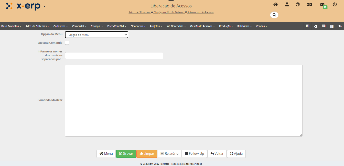
Task: Click the save disk icon in dark toolbar
Action: pyautogui.click(x=308, y=26)
